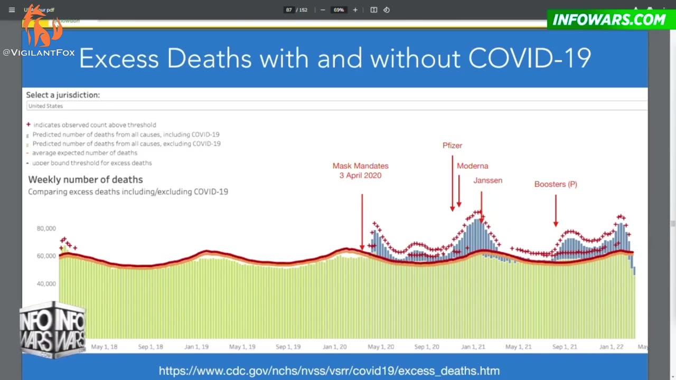Screen dimensions: 676x380
Task: Click the 'May 1, 21' x-axis label
Action: [x=519, y=347]
